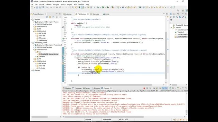Screen dimensions: 218x122
Task: Click the filter icon in Project Explorer toolbar
Action: tap(53, 17)
